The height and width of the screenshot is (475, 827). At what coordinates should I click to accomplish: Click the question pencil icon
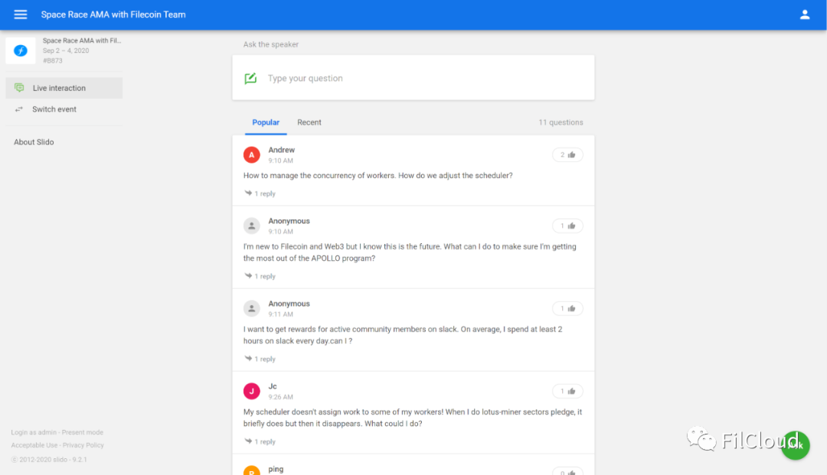tap(250, 79)
